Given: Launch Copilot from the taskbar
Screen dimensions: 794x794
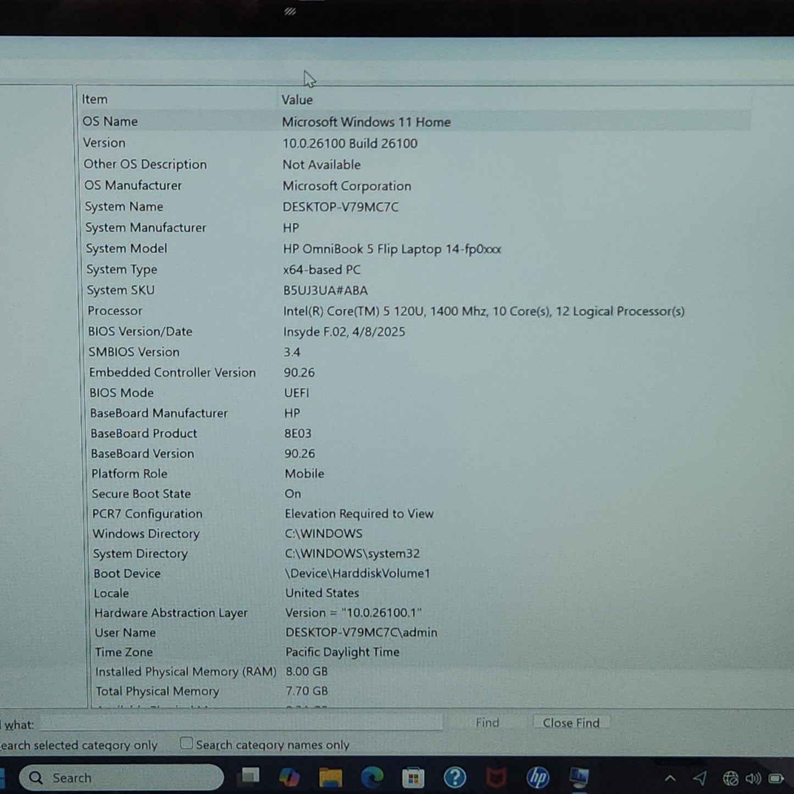Looking at the screenshot, I should click(x=289, y=777).
